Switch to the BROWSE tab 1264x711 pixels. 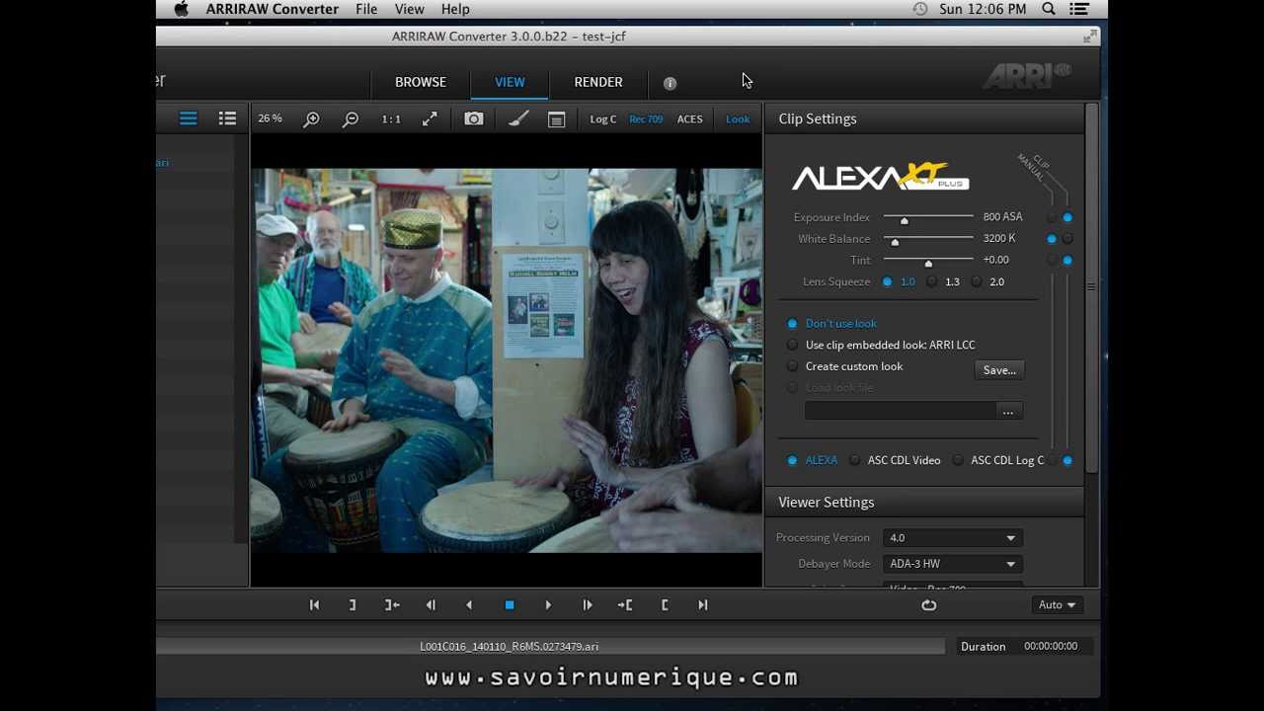coord(421,82)
